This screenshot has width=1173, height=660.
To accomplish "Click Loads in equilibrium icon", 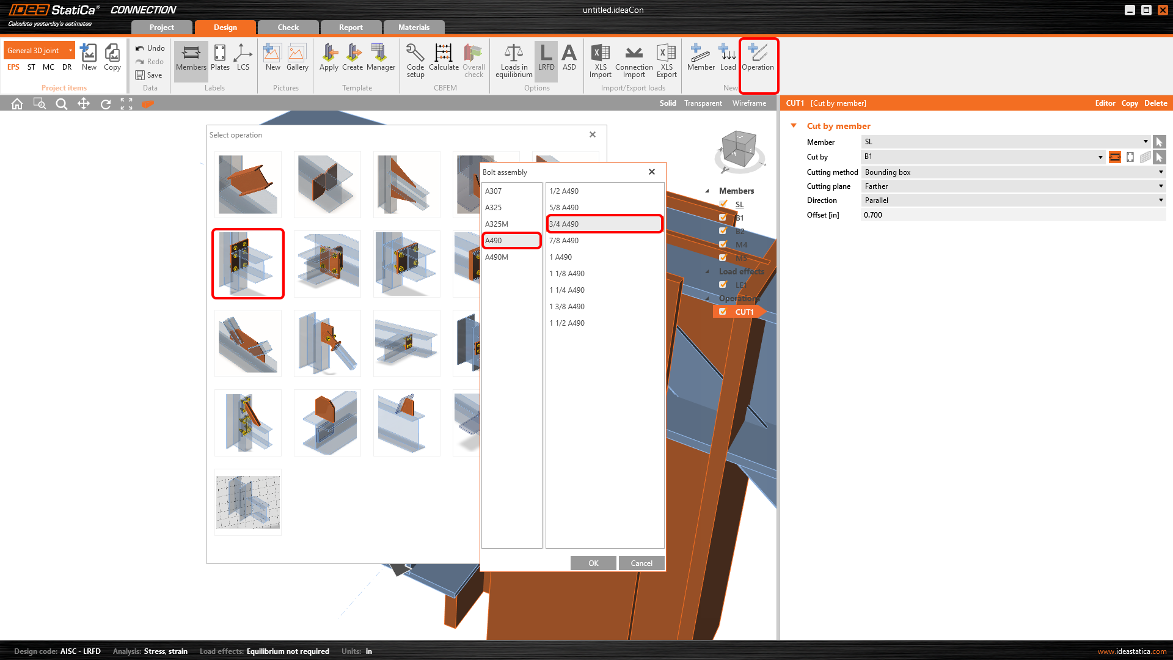I will [513, 60].
